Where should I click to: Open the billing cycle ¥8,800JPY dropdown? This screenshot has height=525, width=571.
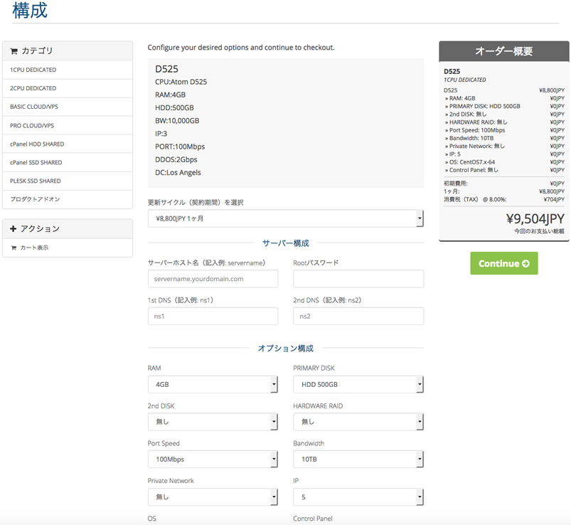(285, 218)
